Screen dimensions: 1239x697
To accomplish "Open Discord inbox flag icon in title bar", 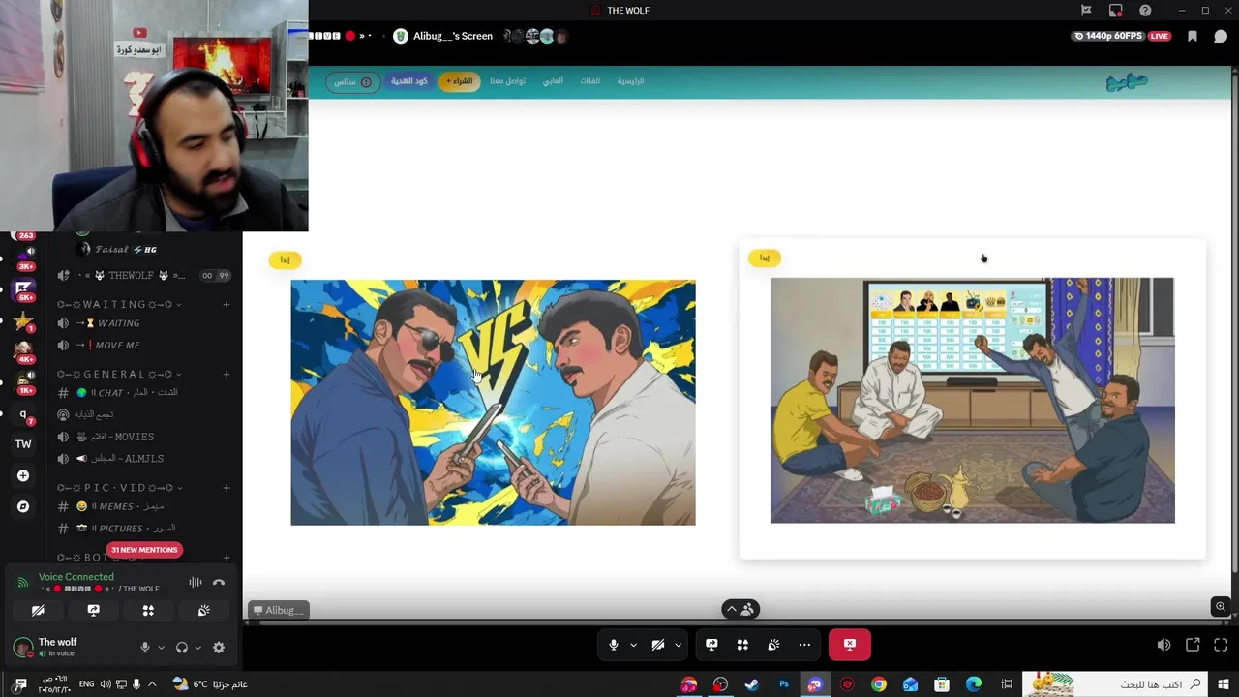I will (x=1086, y=11).
